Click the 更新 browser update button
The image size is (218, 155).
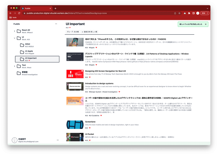click(x=205, y=13)
